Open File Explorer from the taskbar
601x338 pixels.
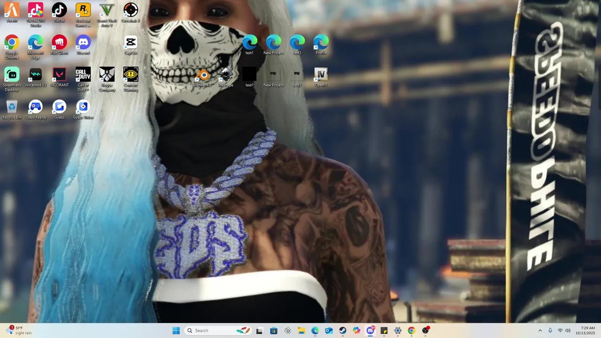point(301,330)
